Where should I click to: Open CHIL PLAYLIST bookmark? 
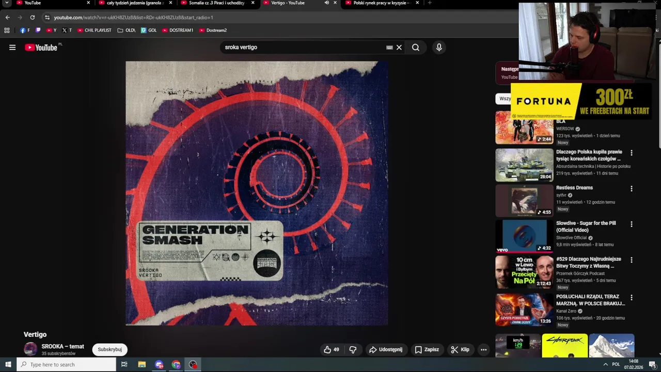click(x=94, y=30)
